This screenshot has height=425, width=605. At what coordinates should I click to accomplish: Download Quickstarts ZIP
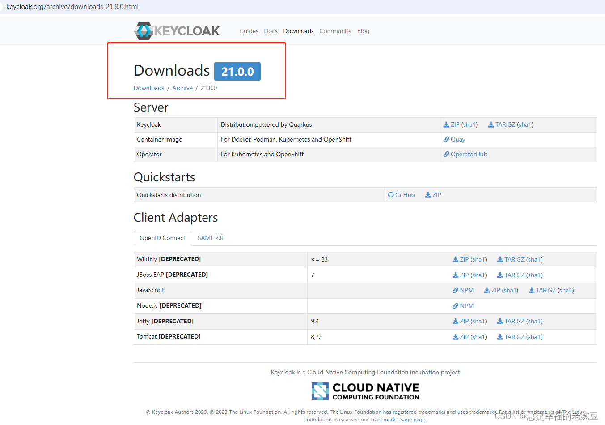[x=433, y=195]
